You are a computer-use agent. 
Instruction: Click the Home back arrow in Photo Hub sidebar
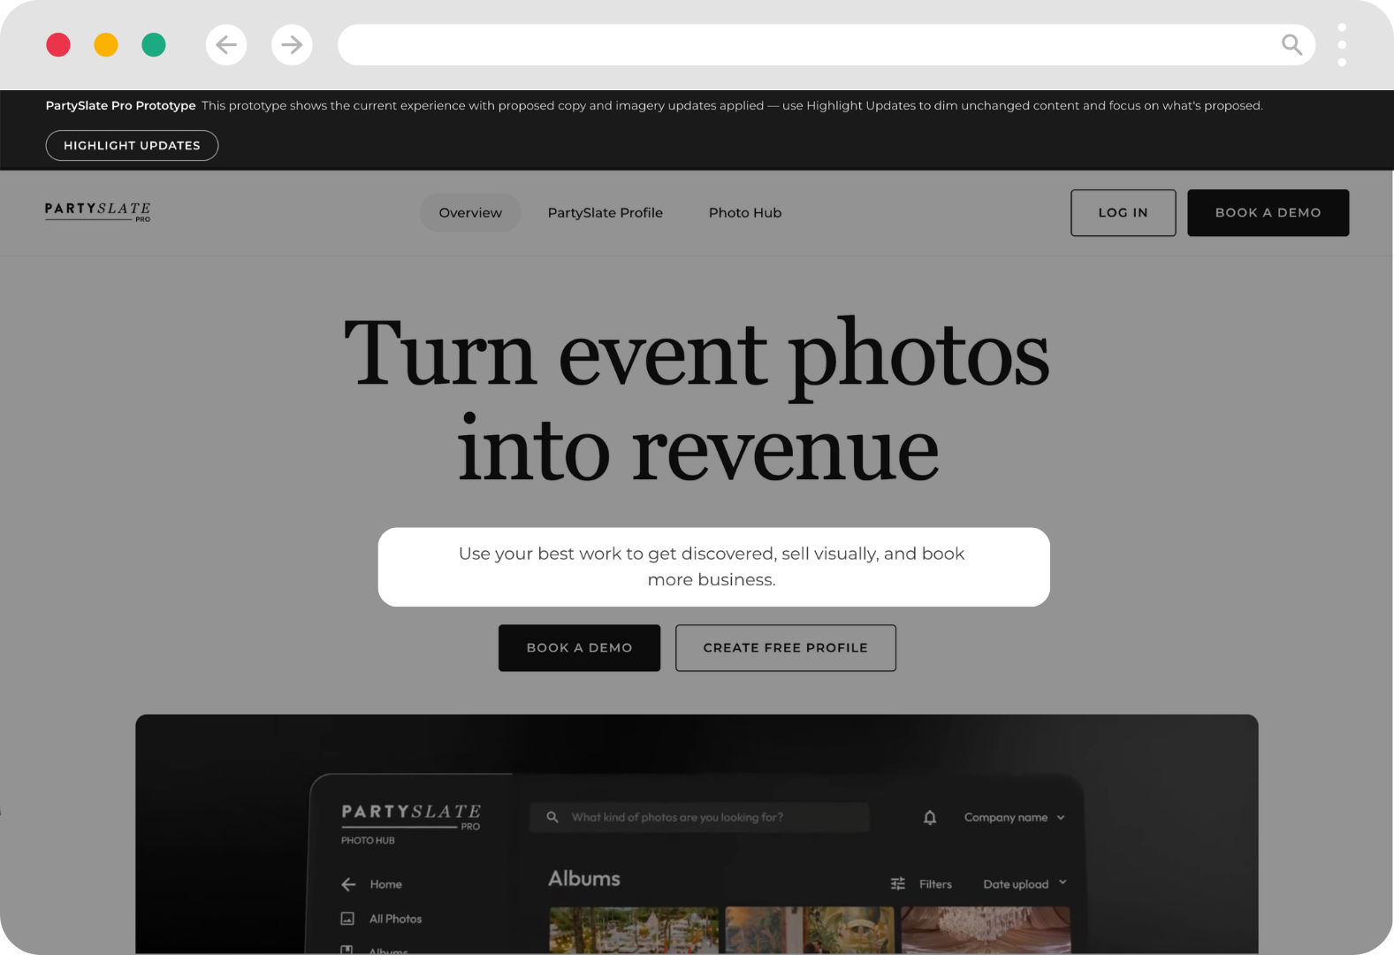[x=348, y=884]
